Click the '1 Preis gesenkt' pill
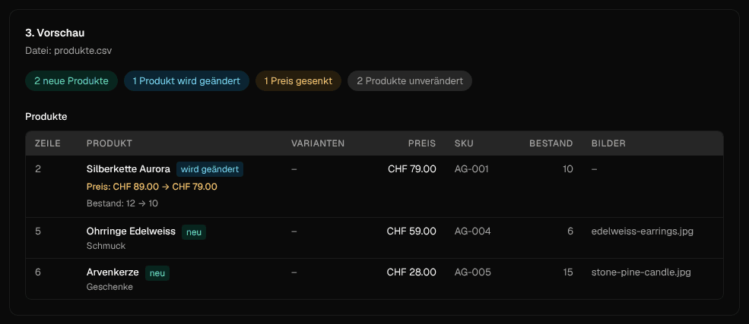This screenshot has width=749, height=324. coord(298,81)
